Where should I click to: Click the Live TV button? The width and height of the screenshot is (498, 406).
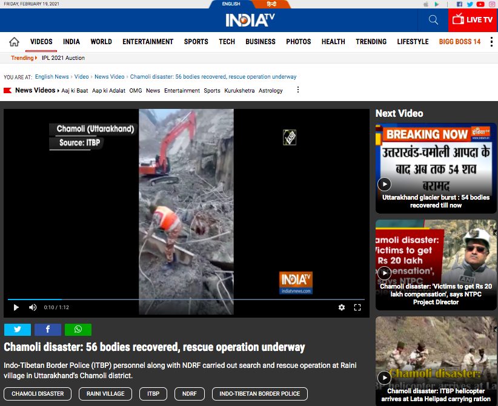(x=473, y=20)
